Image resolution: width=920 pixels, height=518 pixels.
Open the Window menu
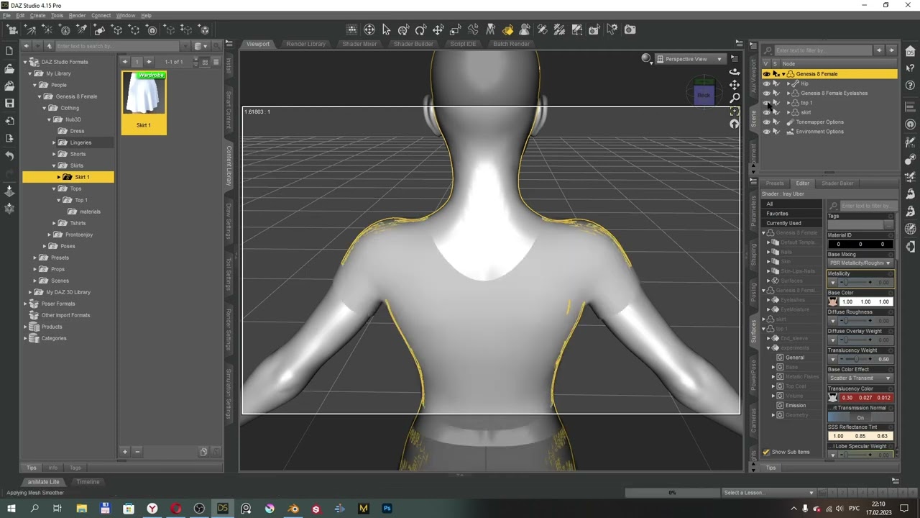[125, 15]
